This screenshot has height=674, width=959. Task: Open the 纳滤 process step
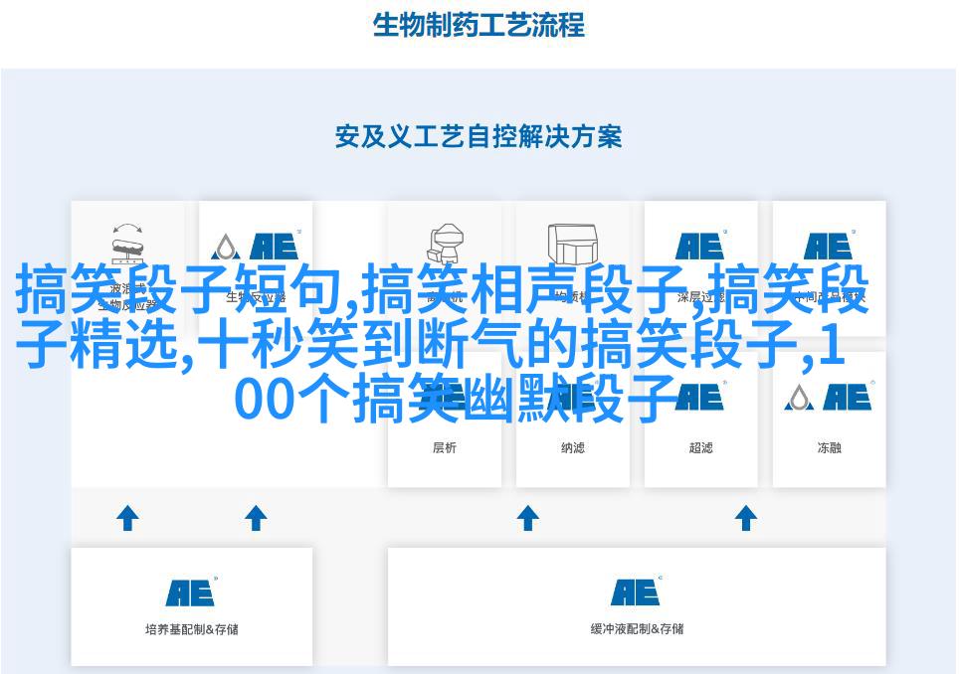tap(572, 447)
